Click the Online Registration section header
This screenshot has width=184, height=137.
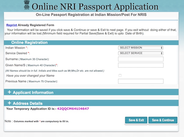point(29,43)
